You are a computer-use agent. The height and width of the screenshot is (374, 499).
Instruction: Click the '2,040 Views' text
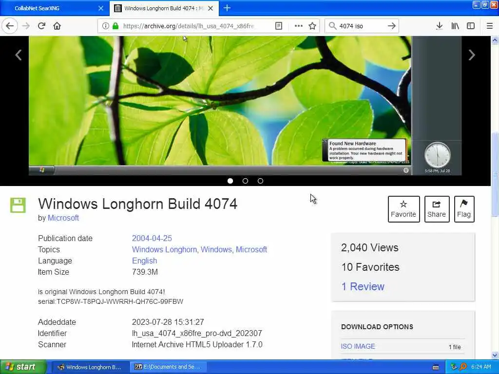[x=369, y=247]
